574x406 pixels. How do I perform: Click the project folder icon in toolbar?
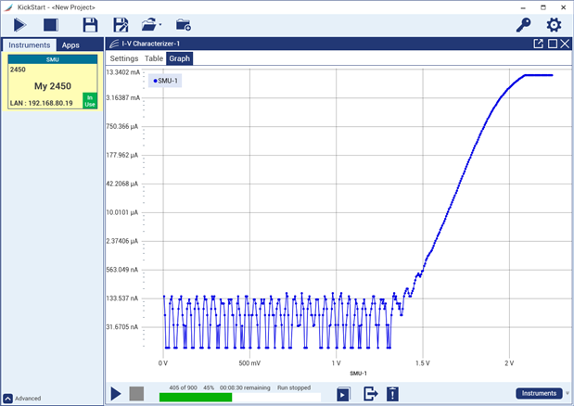[184, 25]
